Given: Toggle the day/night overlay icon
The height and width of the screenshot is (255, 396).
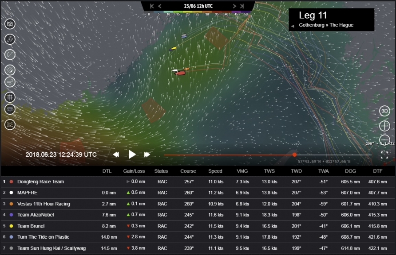Looking at the screenshot, I should pyautogui.click(x=10, y=70).
